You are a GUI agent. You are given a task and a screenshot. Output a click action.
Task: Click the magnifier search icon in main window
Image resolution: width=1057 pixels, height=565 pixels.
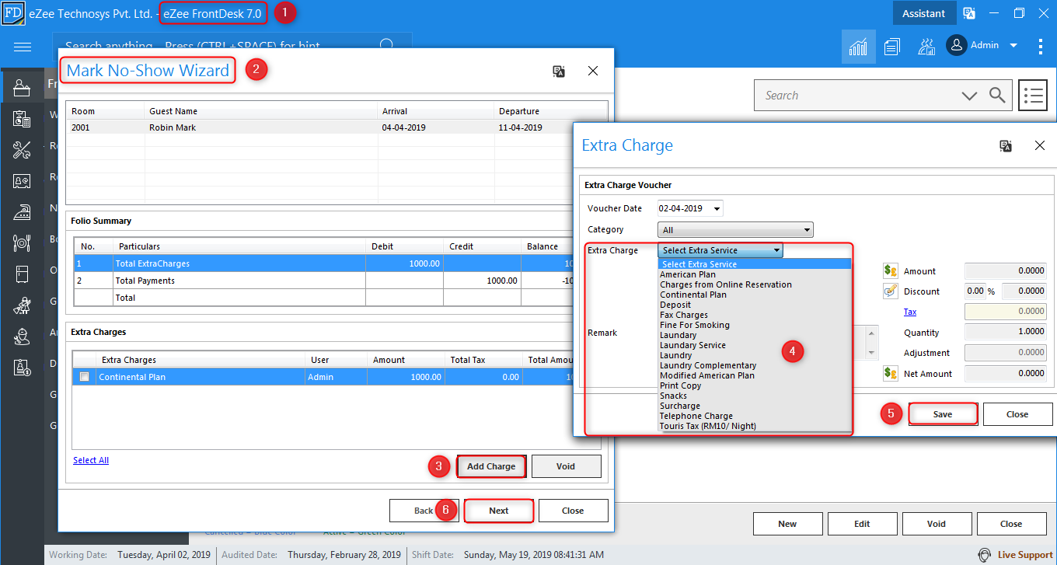pos(997,96)
